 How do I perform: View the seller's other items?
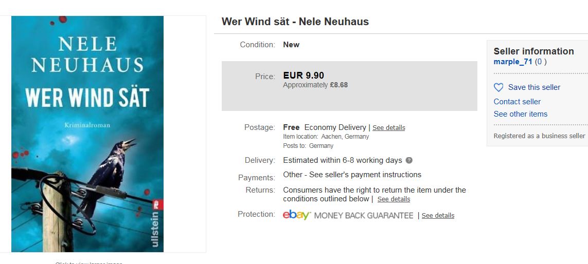pos(520,114)
